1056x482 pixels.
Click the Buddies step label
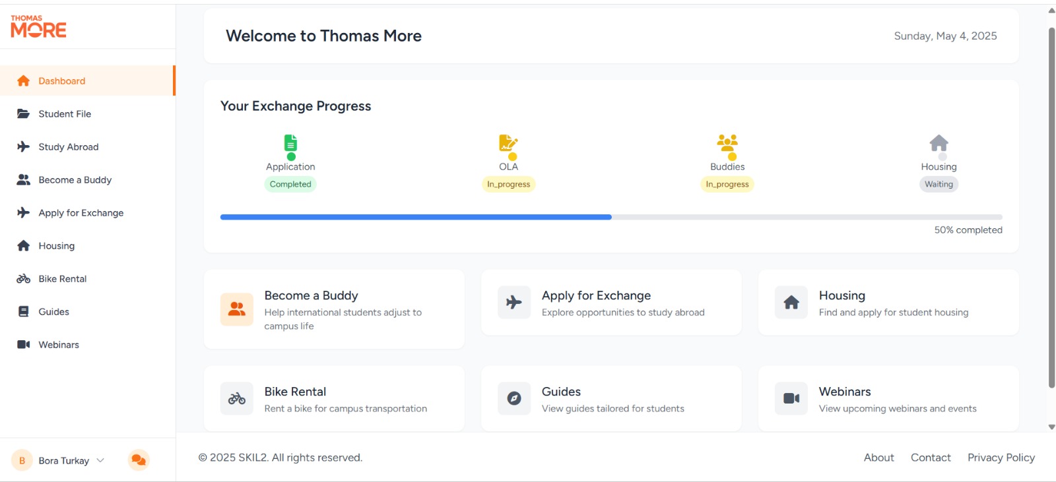(x=727, y=167)
